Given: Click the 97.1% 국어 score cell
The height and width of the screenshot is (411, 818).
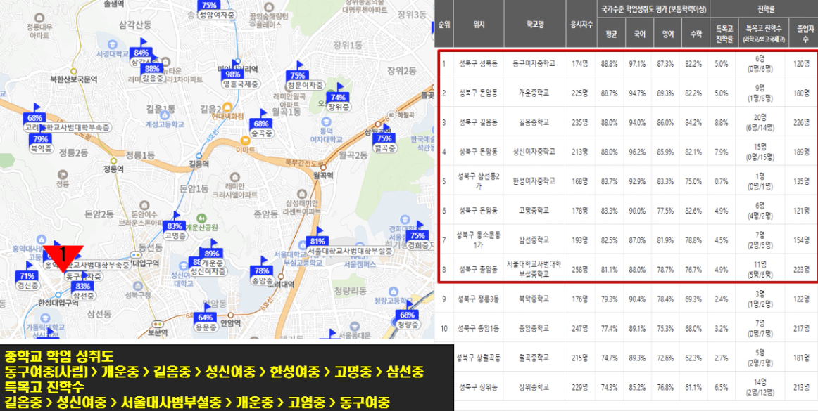Looking at the screenshot, I should 638,63.
